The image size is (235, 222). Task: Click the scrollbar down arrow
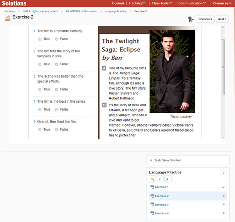223,137
